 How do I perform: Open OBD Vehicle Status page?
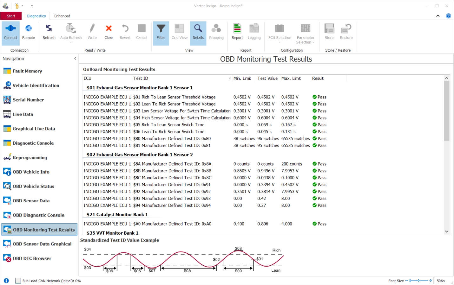point(39,187)
